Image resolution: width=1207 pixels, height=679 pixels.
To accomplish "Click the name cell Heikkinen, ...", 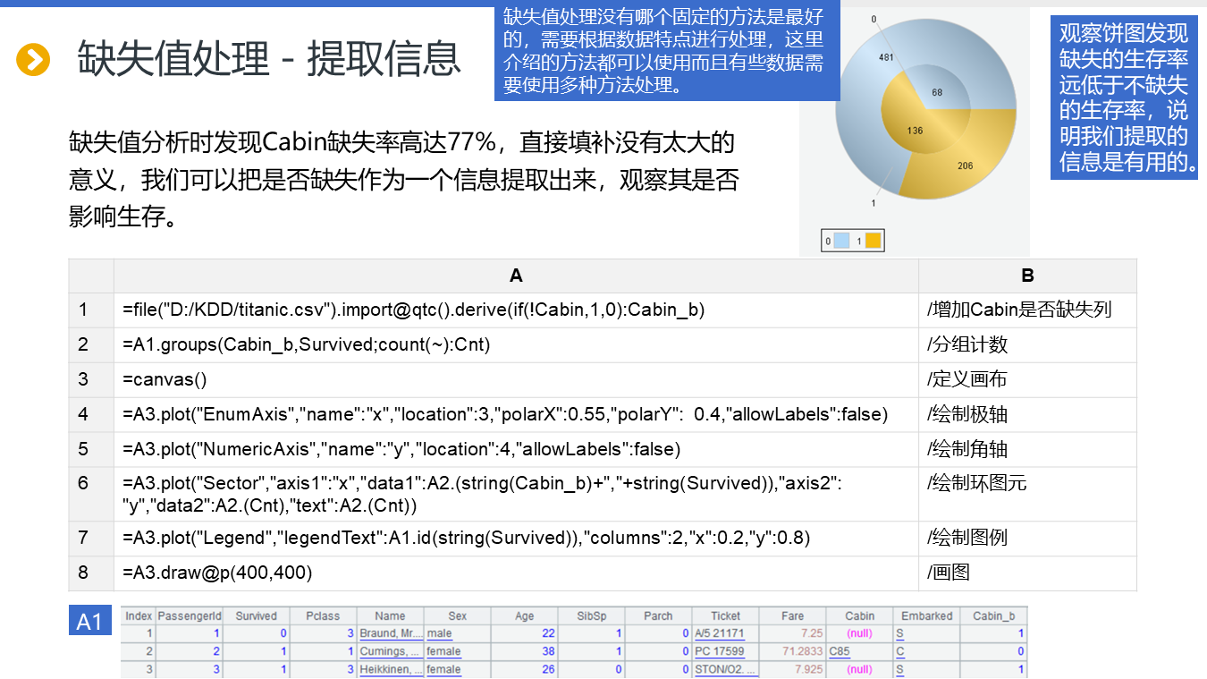I will [390, 669].
